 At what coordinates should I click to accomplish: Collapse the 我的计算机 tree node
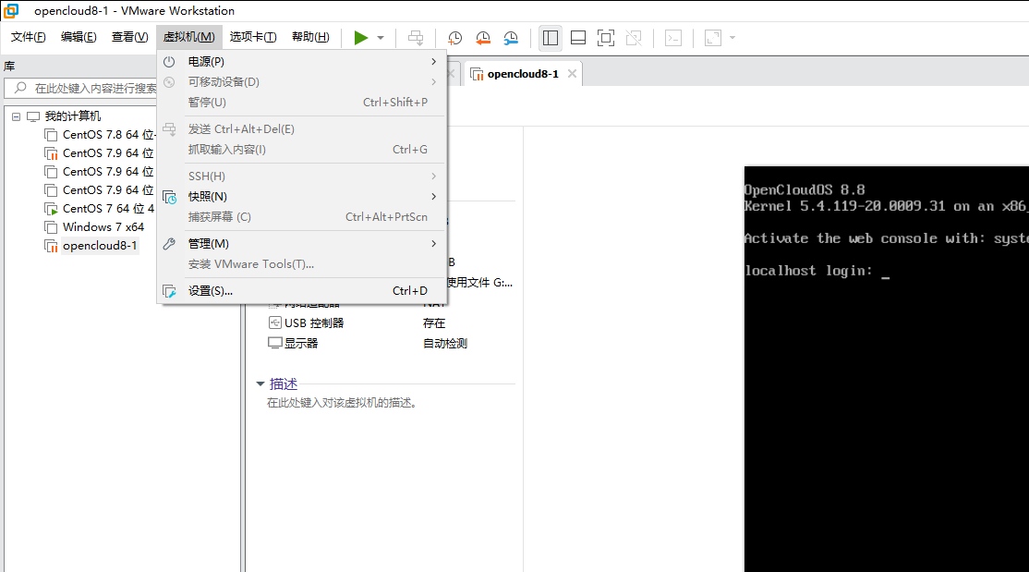coord(16,116)
